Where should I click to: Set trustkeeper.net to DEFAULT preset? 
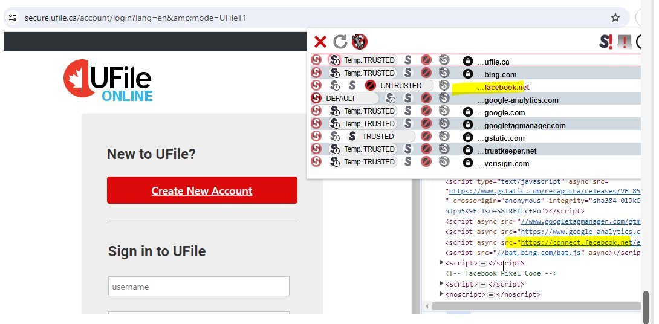pos(316,149)
